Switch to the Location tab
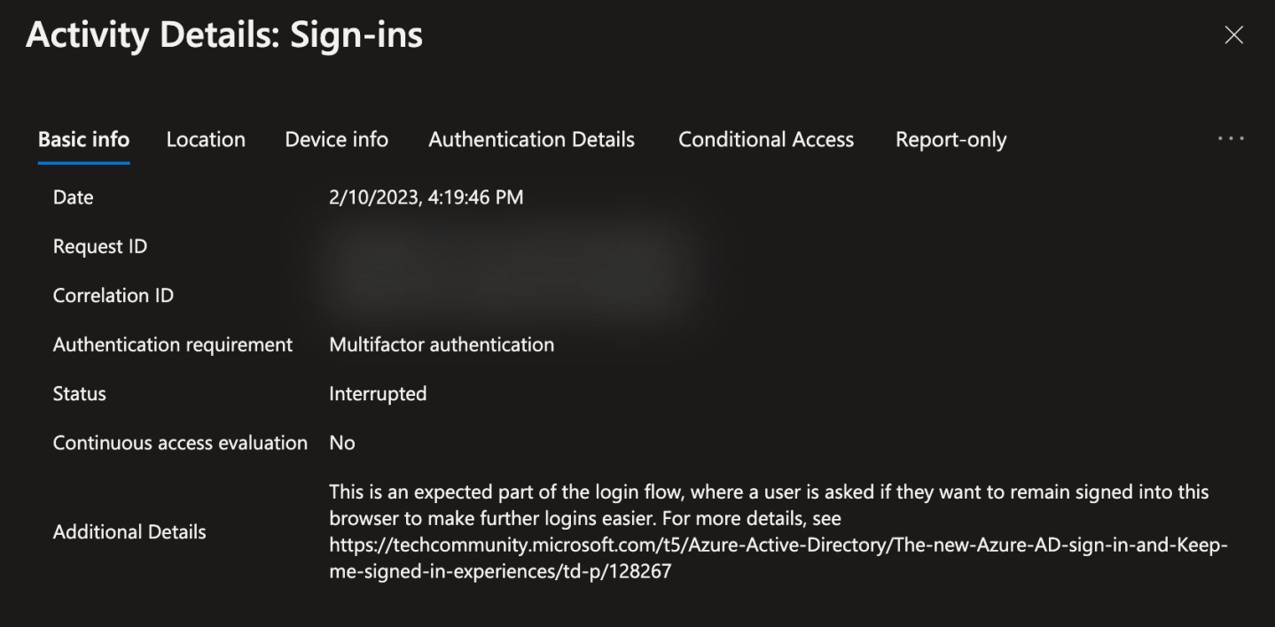 coord(205,139)
